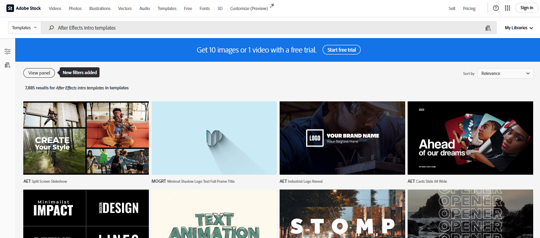The width and height of the screenshot is (540, 238).
Task: Open the Sort by Relevance dropdown
Action: 505,73
